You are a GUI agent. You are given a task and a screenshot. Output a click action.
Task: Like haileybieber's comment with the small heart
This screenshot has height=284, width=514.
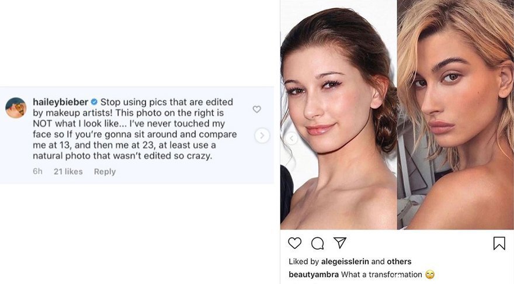tap(256, 109)
